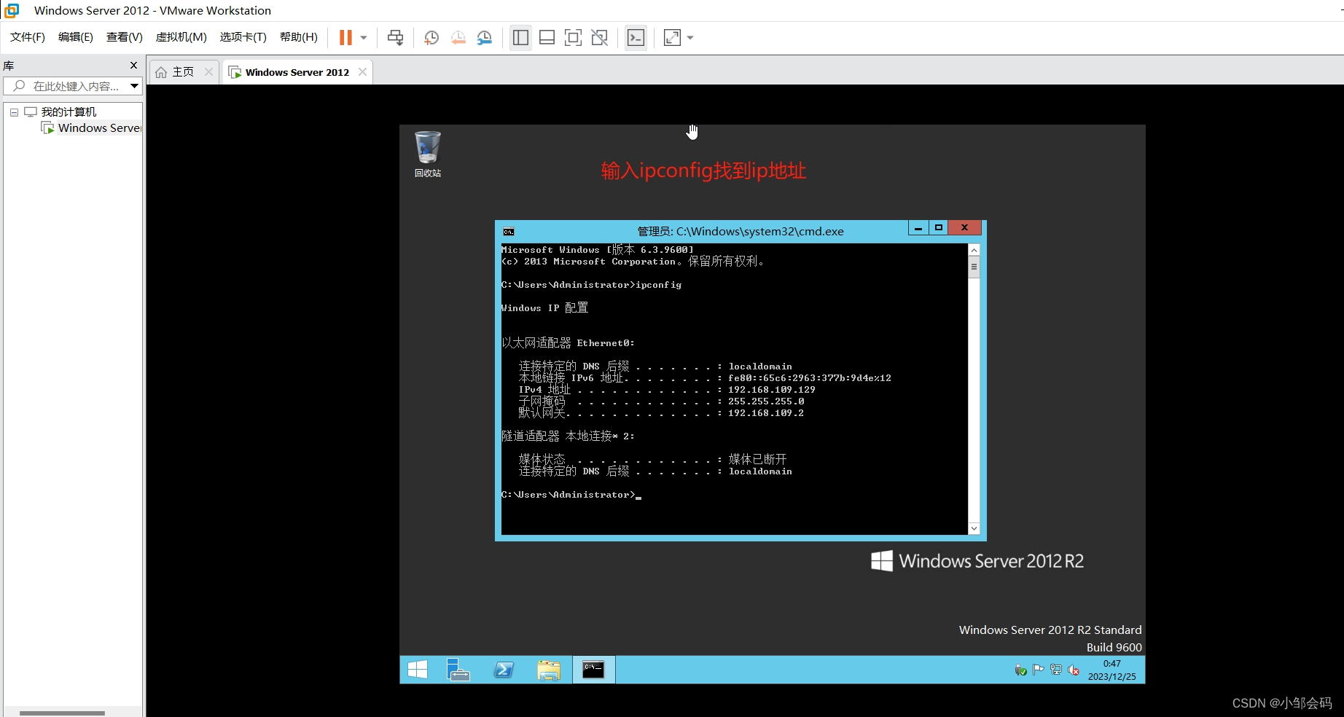
Task: Click the default gateway 192.168.109.2 text
Action: click(766, 413)
